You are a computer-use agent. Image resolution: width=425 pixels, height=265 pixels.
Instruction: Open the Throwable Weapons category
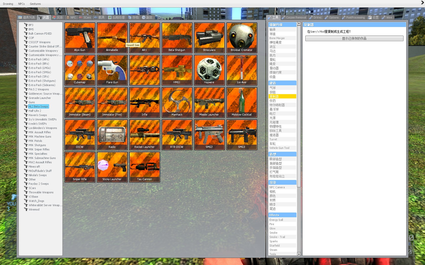[x=41, y=192]
